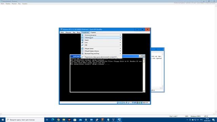
Task: Select the Оптические диски menu entry
Action: [x=101, y=35]
